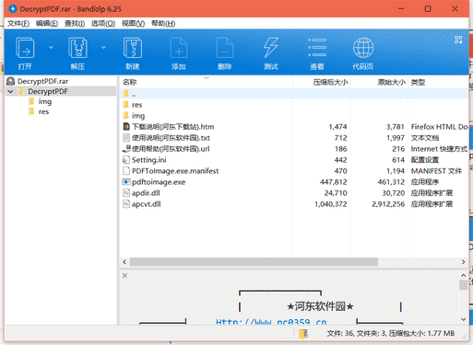Click the pdftoimage.exe application icon
The image size is (473, 345).
tap(126, 182)
